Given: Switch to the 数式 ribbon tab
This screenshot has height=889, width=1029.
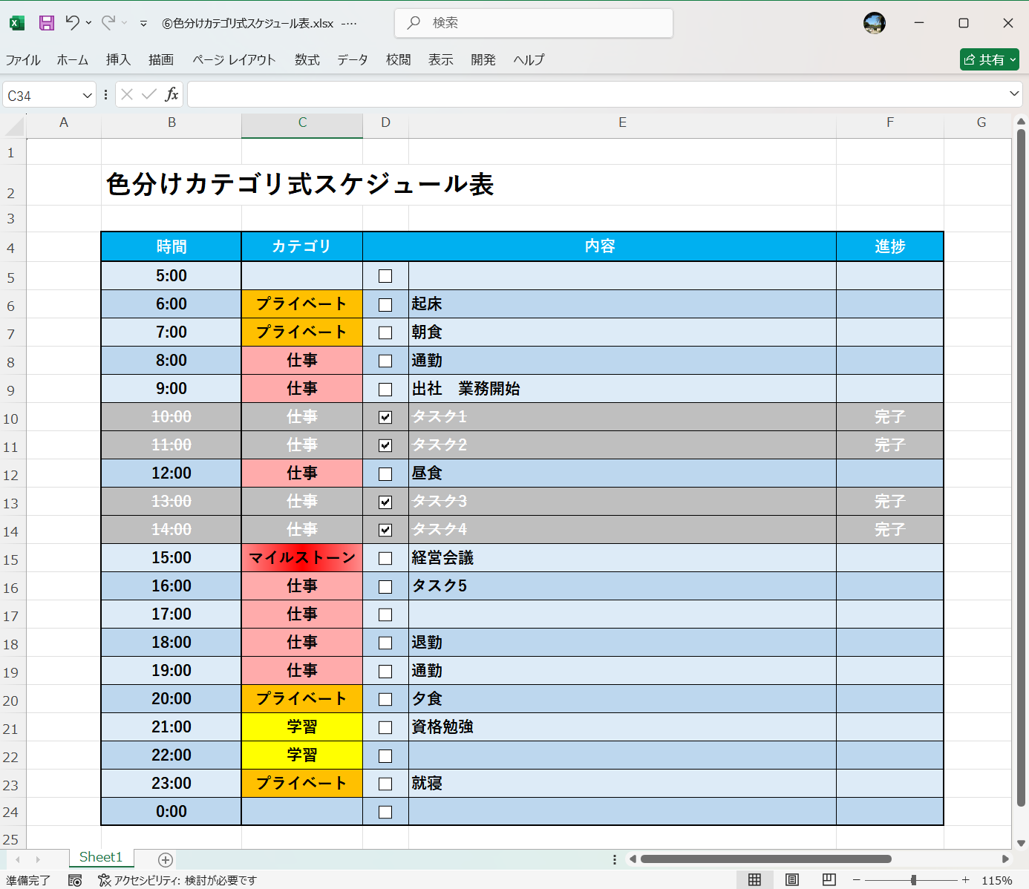Looking at the screenshot, I should (307, 60).
